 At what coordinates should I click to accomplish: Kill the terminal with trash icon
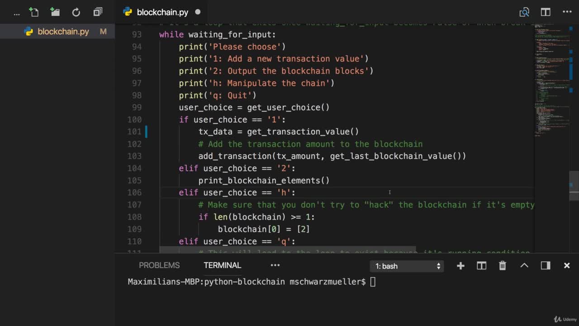(503, 266)
